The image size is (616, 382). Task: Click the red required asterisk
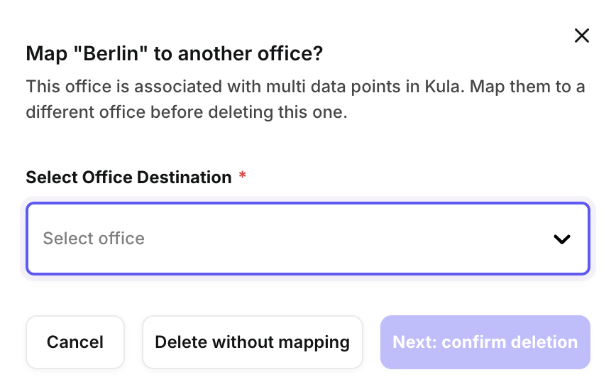pos(243,176)
